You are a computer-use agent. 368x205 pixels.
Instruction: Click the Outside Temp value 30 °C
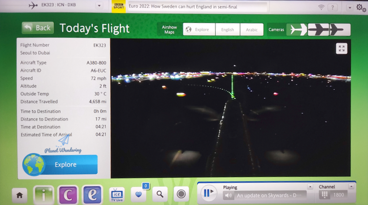[100, 94]
